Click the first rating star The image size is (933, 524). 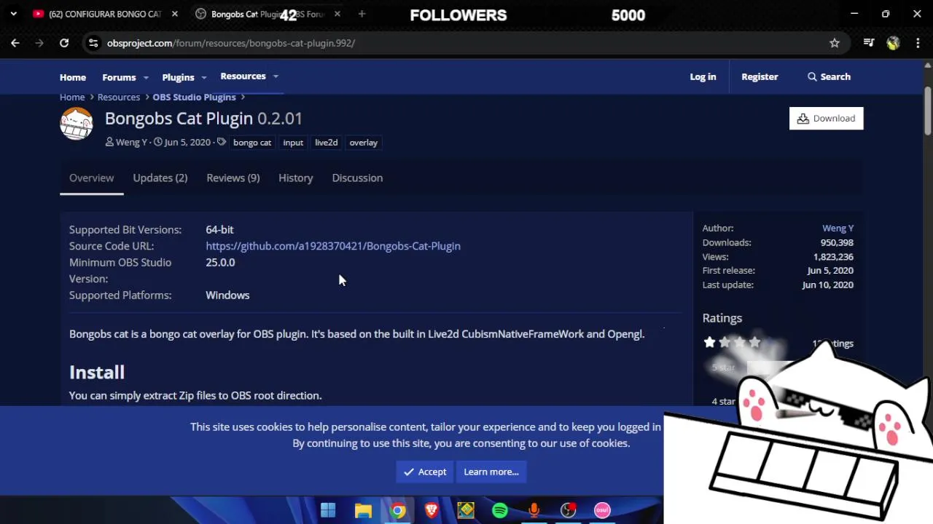point(709,342)
